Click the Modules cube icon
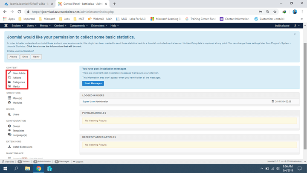The height and width of the screenshot is (173, 307). click(9, 103)
